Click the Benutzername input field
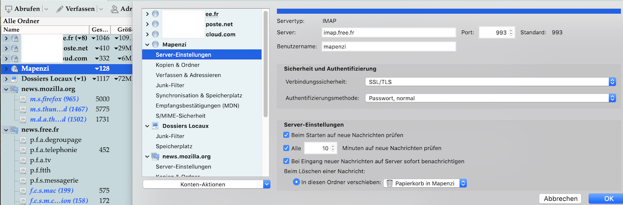The height and width of the screenshot is (205, 623). pyautogui.click(x=388, y=47)
